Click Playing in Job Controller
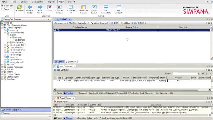 pyautogui.click(x=68, y=93)
